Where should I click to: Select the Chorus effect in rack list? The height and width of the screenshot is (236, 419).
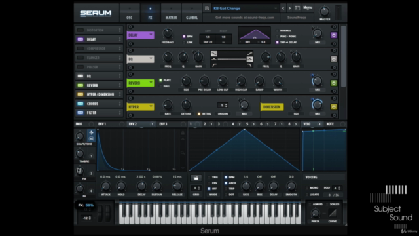coord(99,104)
